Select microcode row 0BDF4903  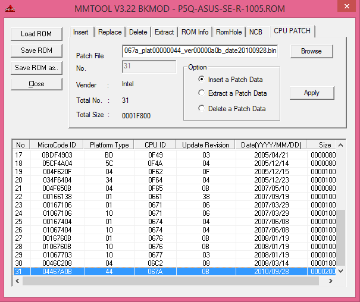click(x=174, y=155)
